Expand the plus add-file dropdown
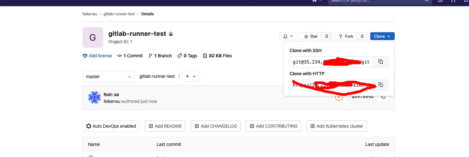The image size is (469, 157). pyautogui.click(x=191, y=77)
